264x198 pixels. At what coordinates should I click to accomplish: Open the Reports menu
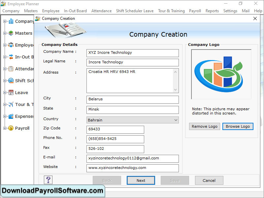pyautogui.click(x=212, y=11)
